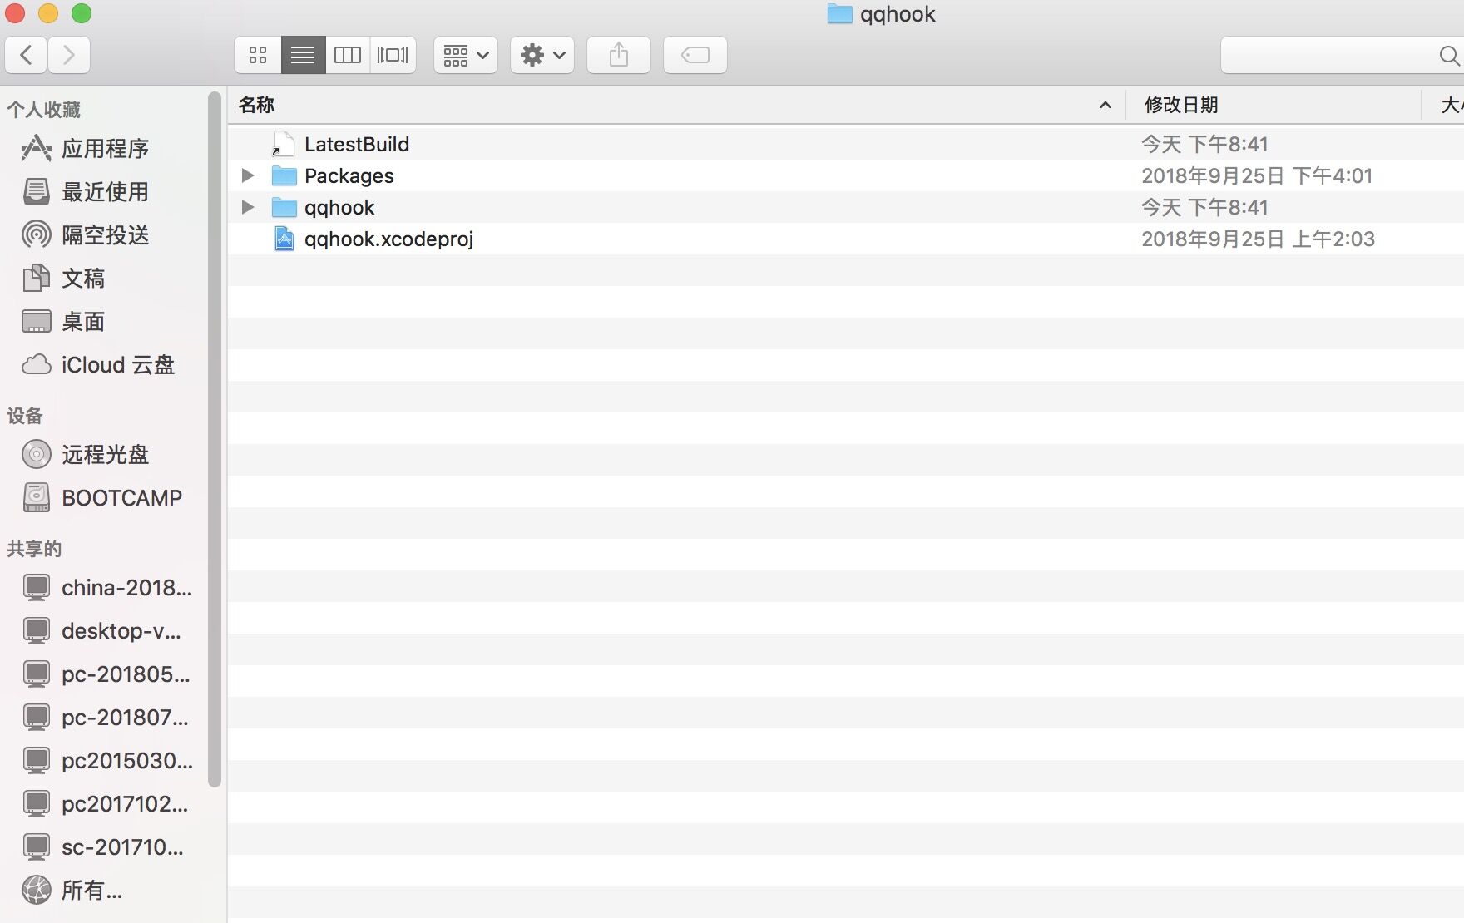Expand the Packages folder disclosure triangle
The image size is (1464, 923).
(247, 175)
